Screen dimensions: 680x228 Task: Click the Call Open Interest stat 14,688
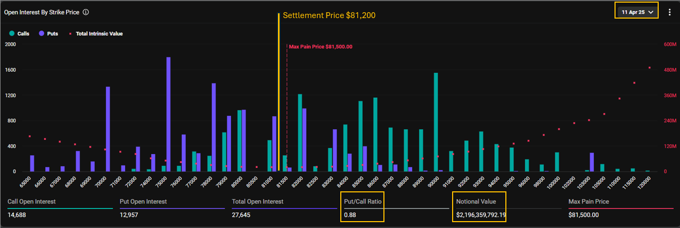pyautogui.click(x=18, y=215)
